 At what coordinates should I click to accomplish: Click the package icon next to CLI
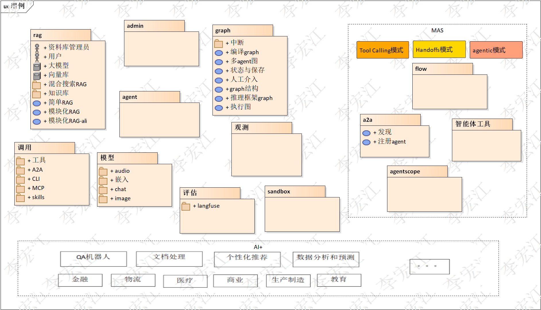(x=20, y=179)
